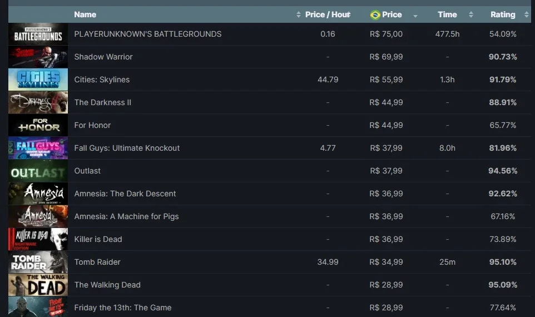Click the Price descending sort arrow

tap(415, 16)
